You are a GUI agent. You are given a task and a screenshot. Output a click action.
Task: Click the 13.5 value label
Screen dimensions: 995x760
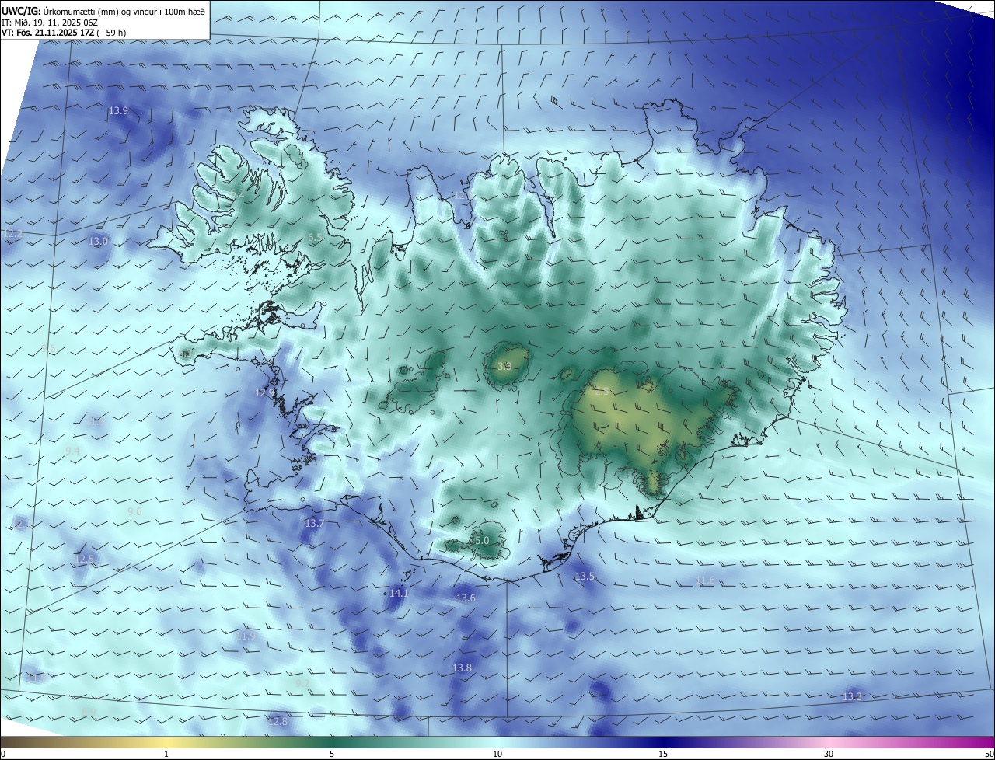coord(585,577)
